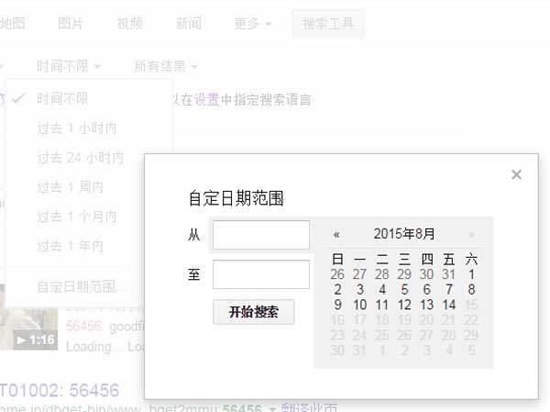Toggle the 搜索工具 search tools button

(328, 24)
